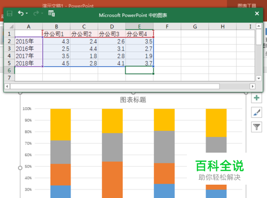Click cell with value 3.7

(139, 63)
